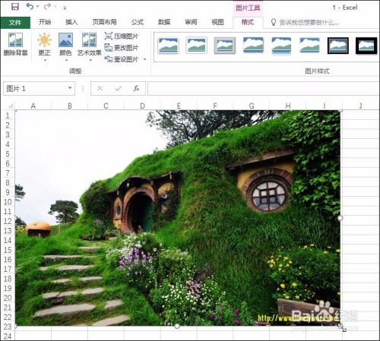This screenshot has width=380, height=341.
Task: Open the Undo history dropdown arrow
Action: (38, 6)
